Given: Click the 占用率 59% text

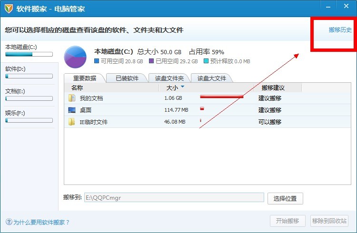Looking at the screenshot, I should click(207, 52).
